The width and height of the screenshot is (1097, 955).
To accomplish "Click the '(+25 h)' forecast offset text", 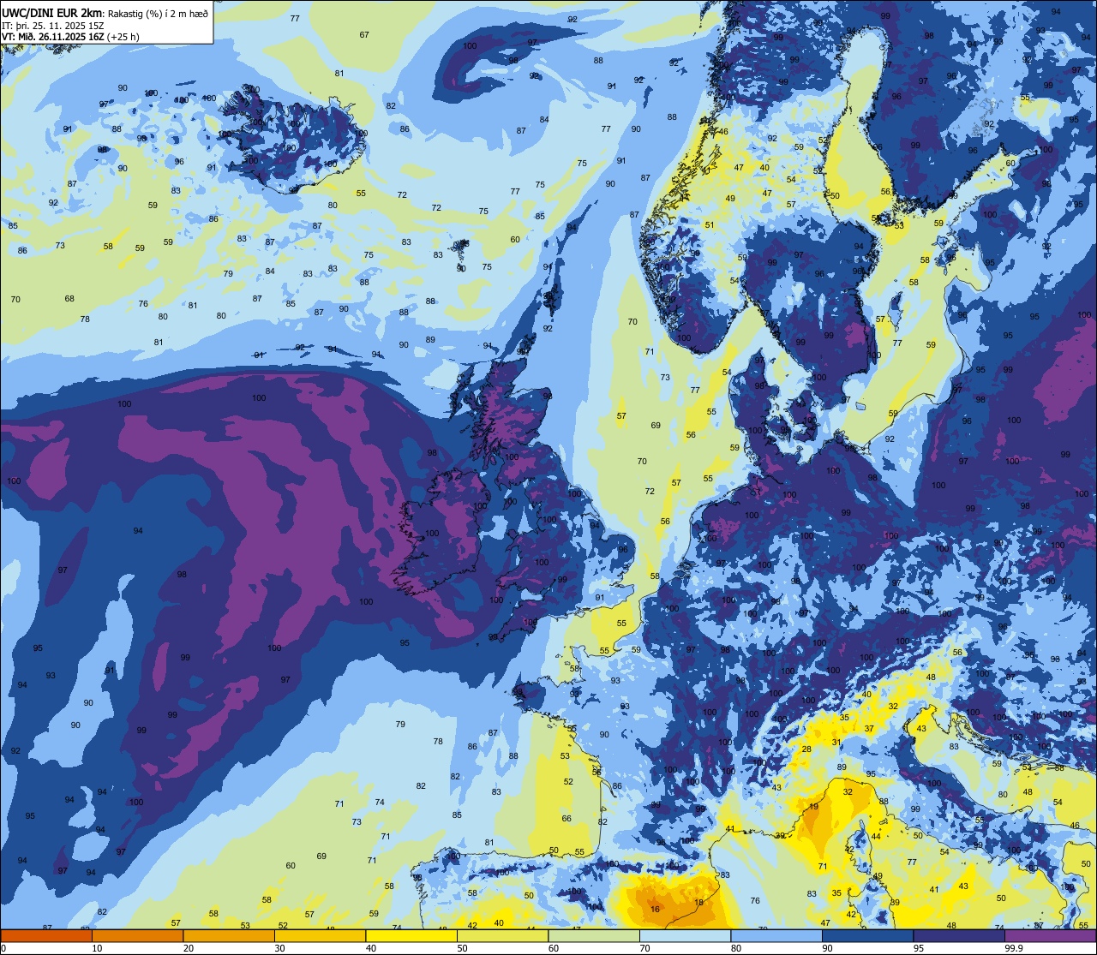I will pos(123,37).
